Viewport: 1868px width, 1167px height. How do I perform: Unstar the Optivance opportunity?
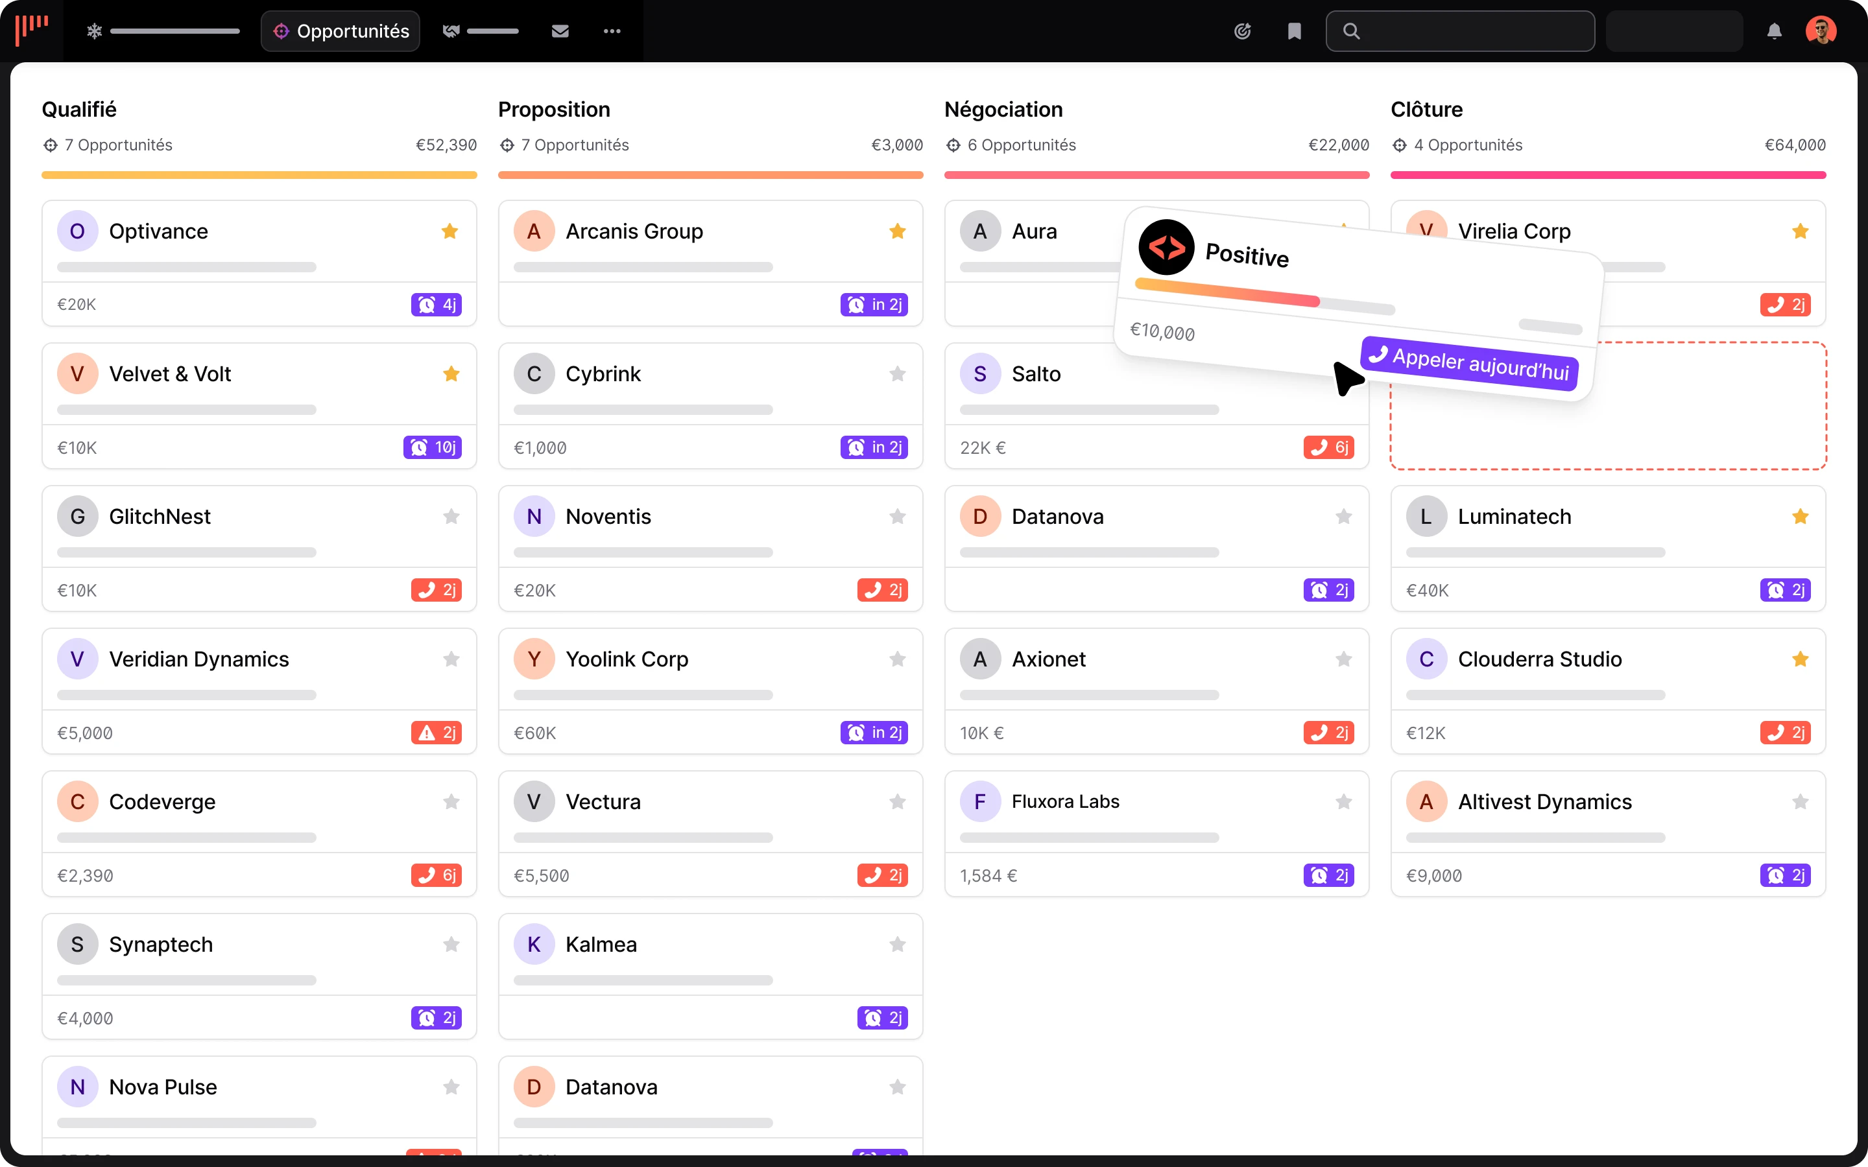tap(450, 231)
